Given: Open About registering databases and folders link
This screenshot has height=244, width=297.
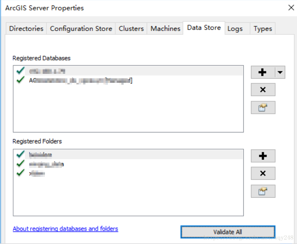Looking at the screenshot, I should (x=66, y=229).
